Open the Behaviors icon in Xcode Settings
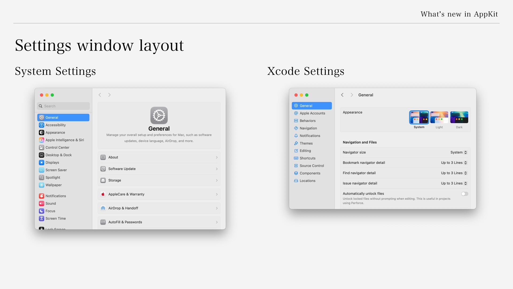This screenshot has height=289, width=513. 296,121
